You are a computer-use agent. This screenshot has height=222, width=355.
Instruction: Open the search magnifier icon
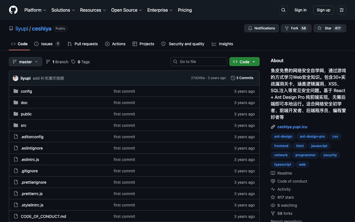(283, 10)
